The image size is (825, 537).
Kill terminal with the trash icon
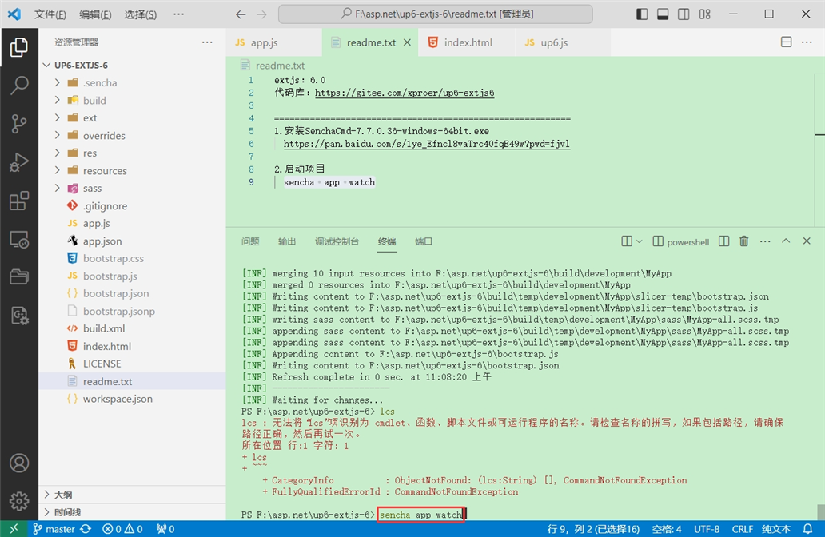743,241
